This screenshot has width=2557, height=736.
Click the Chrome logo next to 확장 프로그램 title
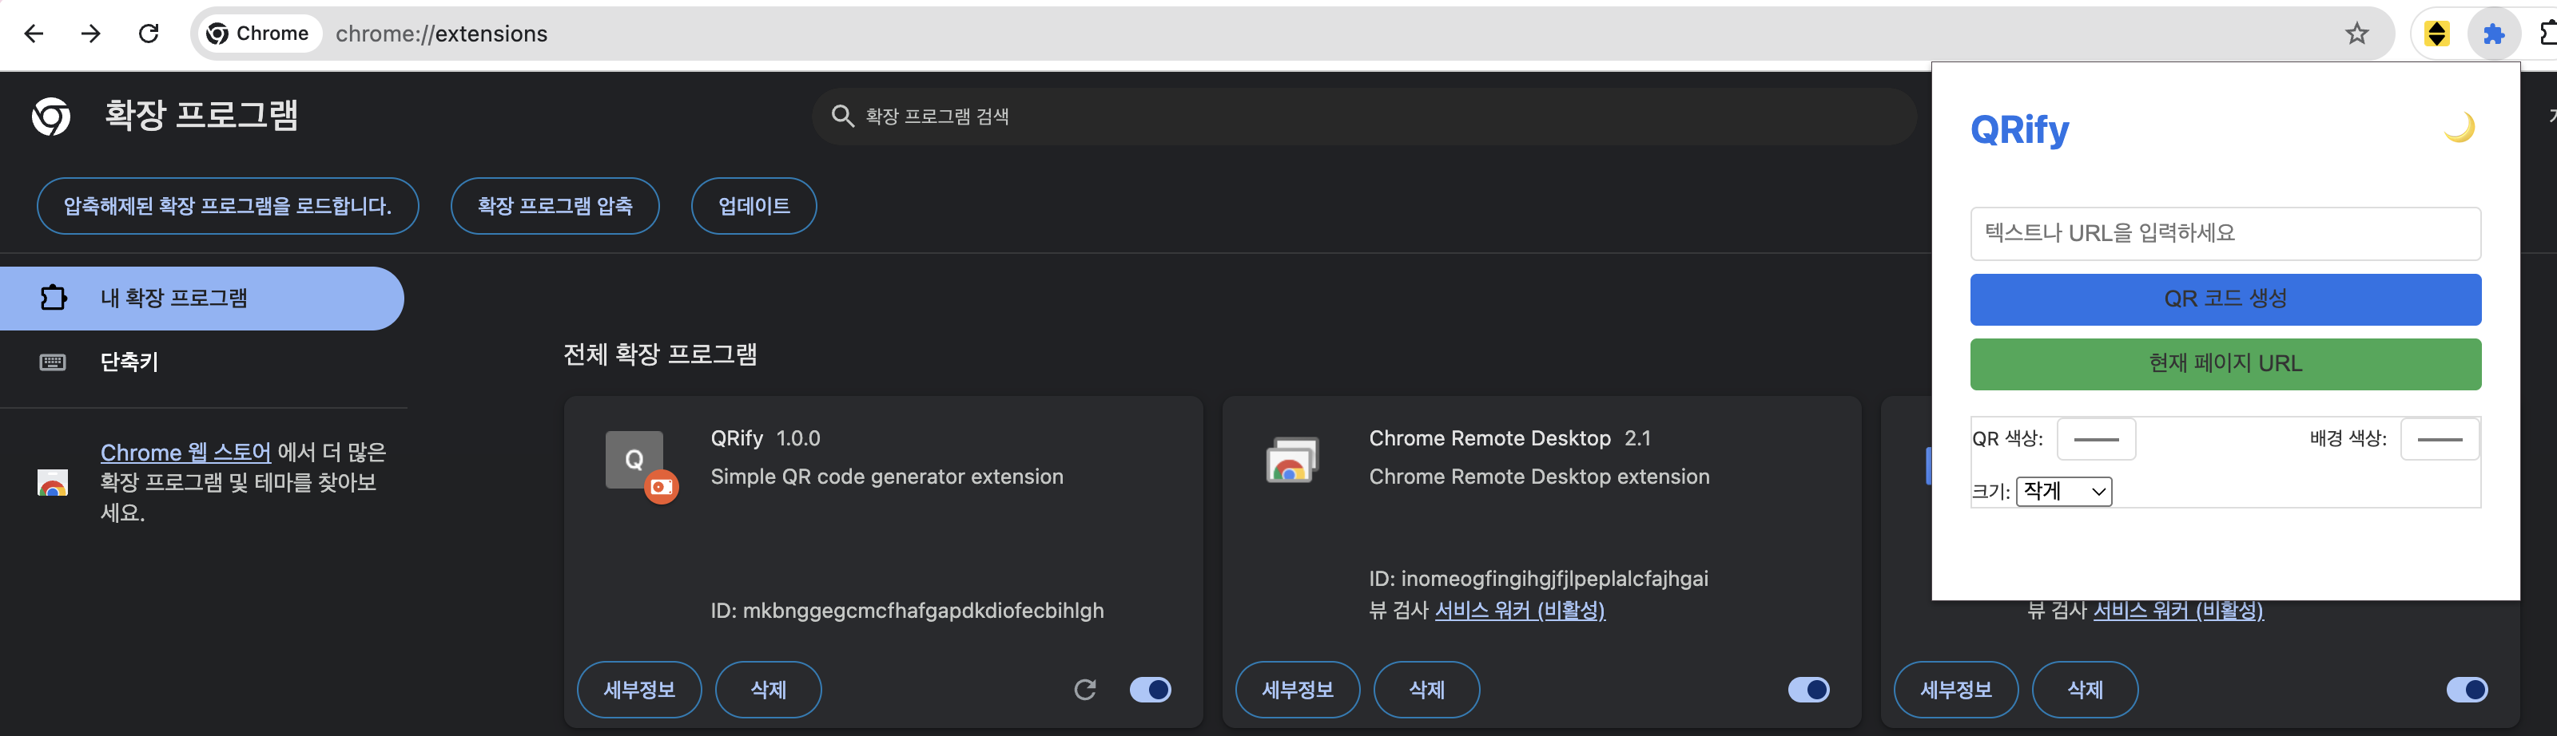click(50, 116)
